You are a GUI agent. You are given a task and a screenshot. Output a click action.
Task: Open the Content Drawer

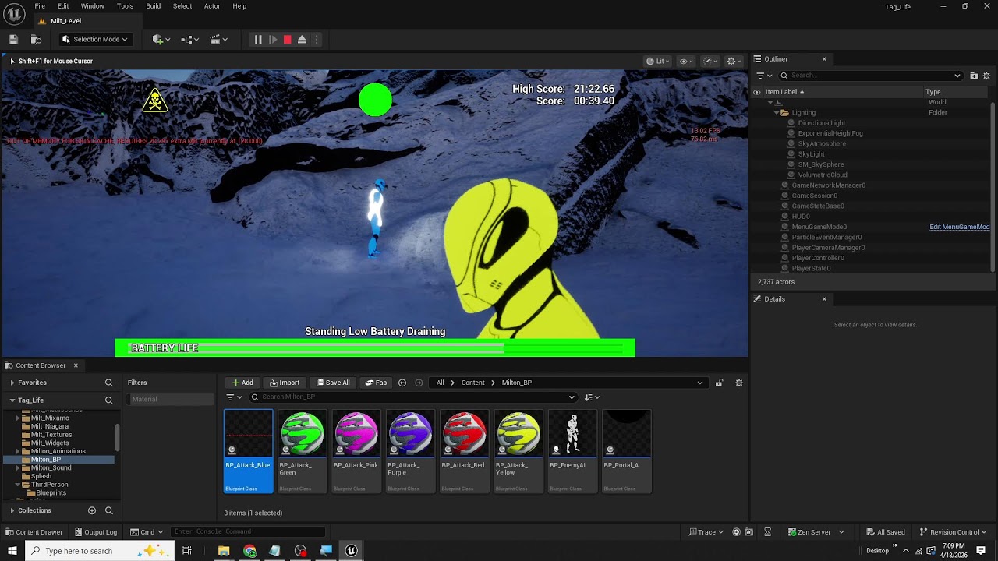(x=34, y=532)
